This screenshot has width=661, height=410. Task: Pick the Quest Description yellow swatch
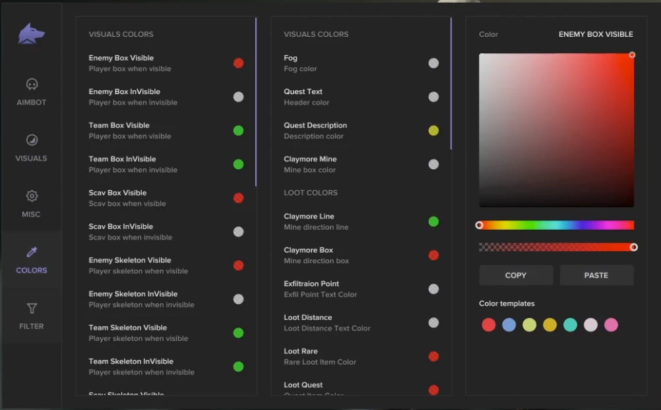(433, 130)
